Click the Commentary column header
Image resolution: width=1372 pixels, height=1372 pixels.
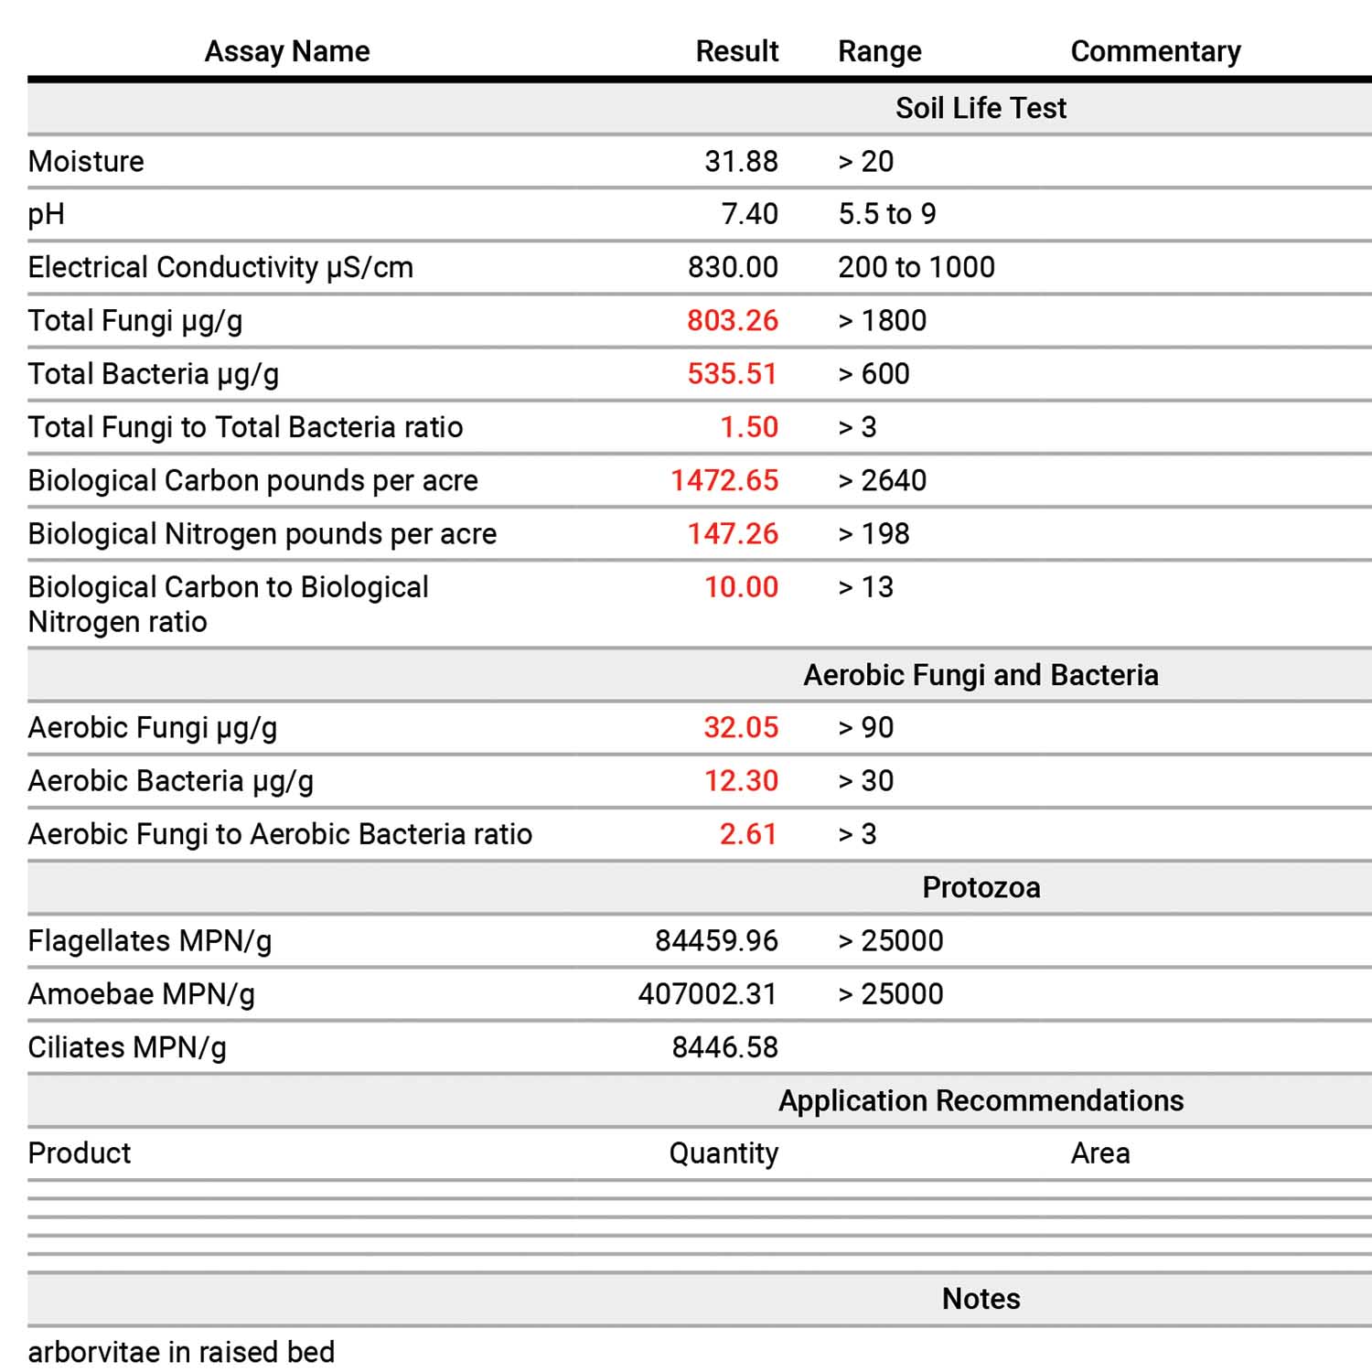(x=1155, y=51)
